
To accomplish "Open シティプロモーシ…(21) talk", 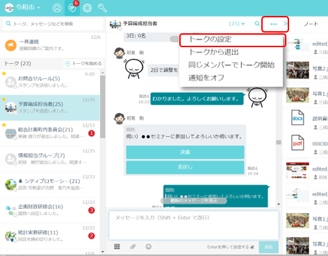I will click(x=50, y=185).
